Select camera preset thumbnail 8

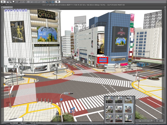pyautogui.click(x=119, y=109)
